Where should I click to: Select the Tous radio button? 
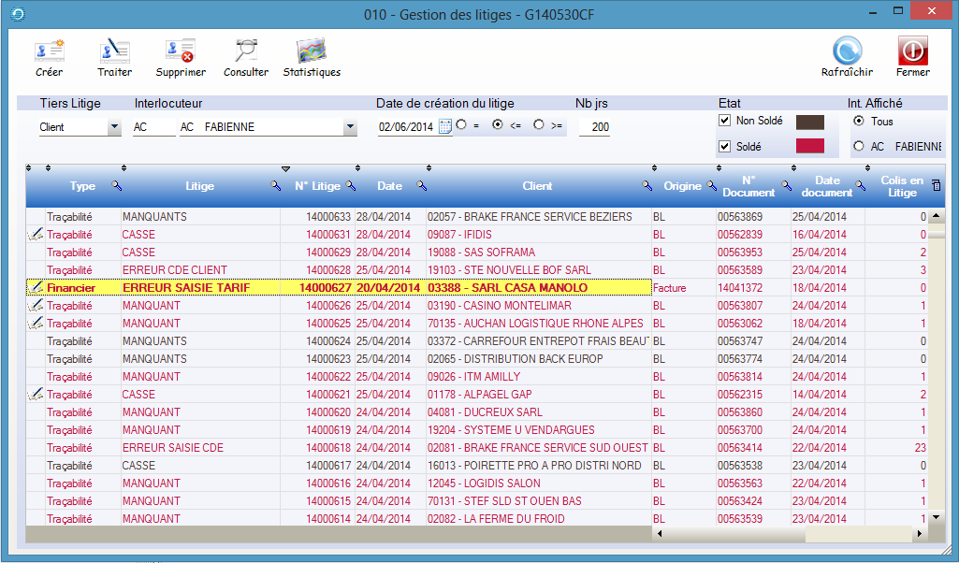point(859,122)
